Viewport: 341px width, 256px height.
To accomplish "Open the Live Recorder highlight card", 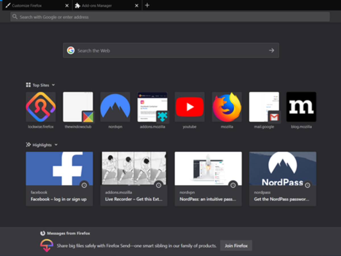I will 134,179.
